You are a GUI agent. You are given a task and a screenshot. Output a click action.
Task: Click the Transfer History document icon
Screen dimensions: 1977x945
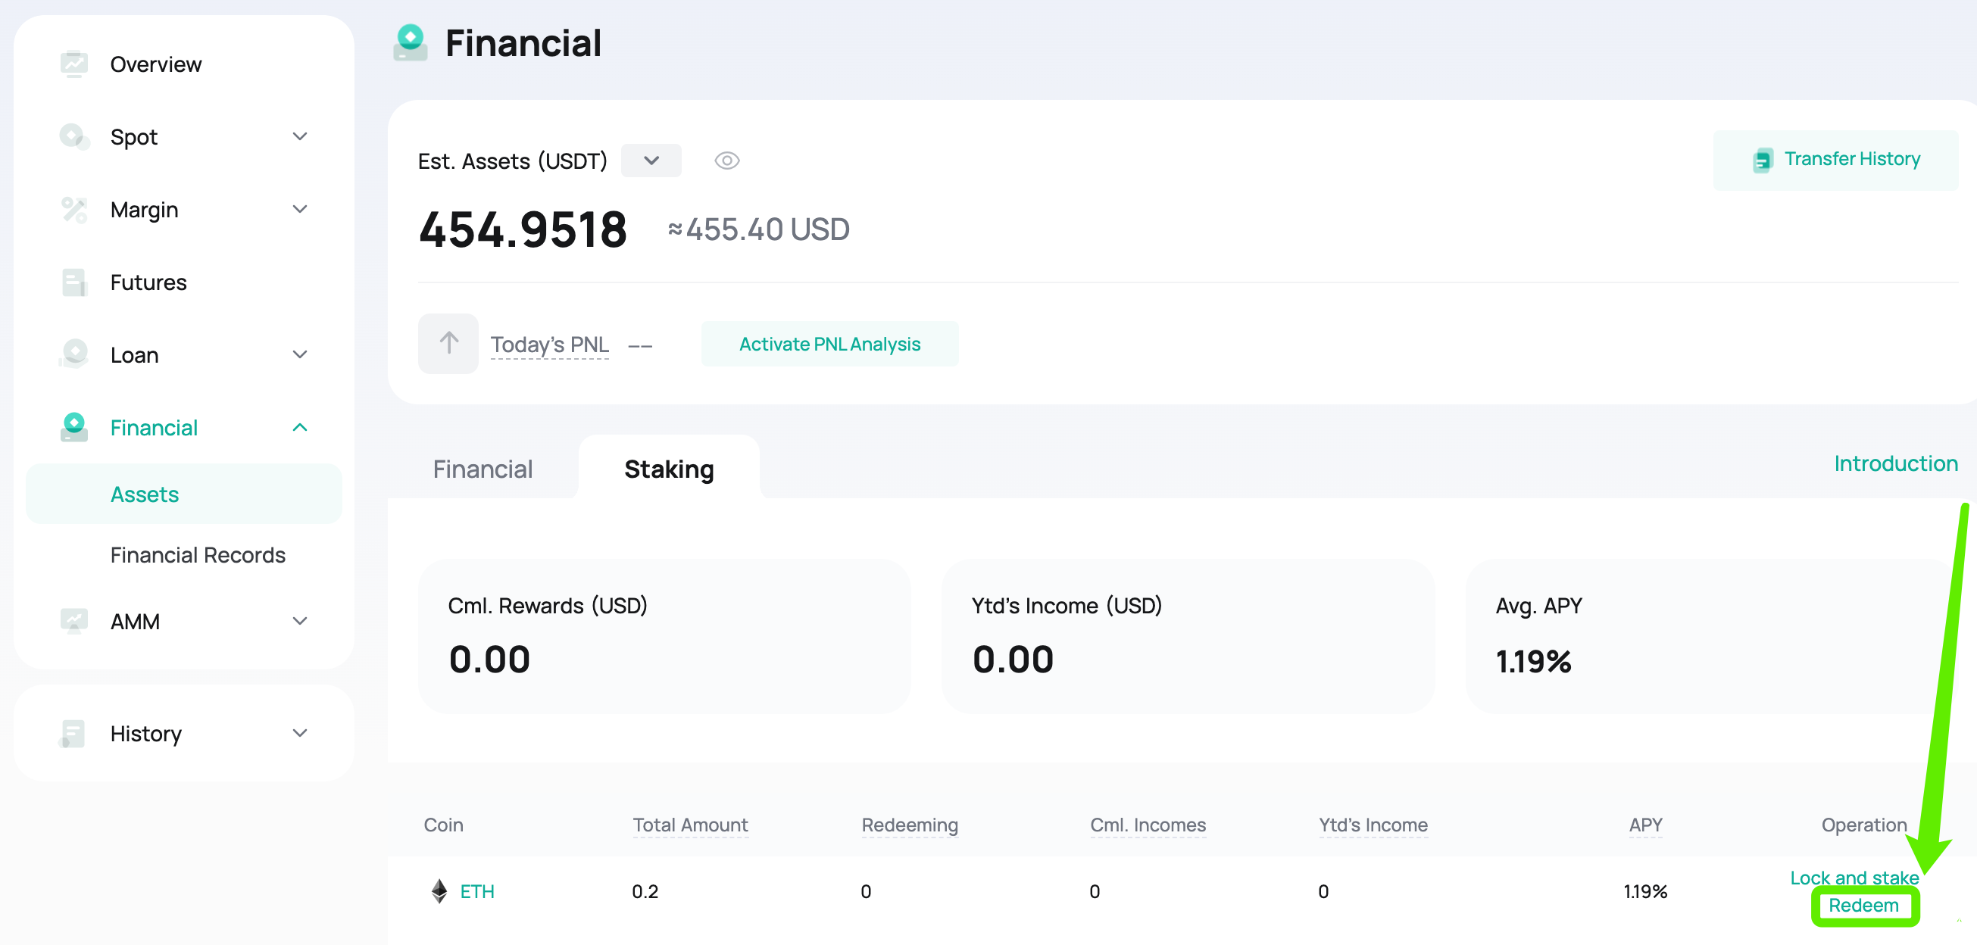pos(1763,160)
